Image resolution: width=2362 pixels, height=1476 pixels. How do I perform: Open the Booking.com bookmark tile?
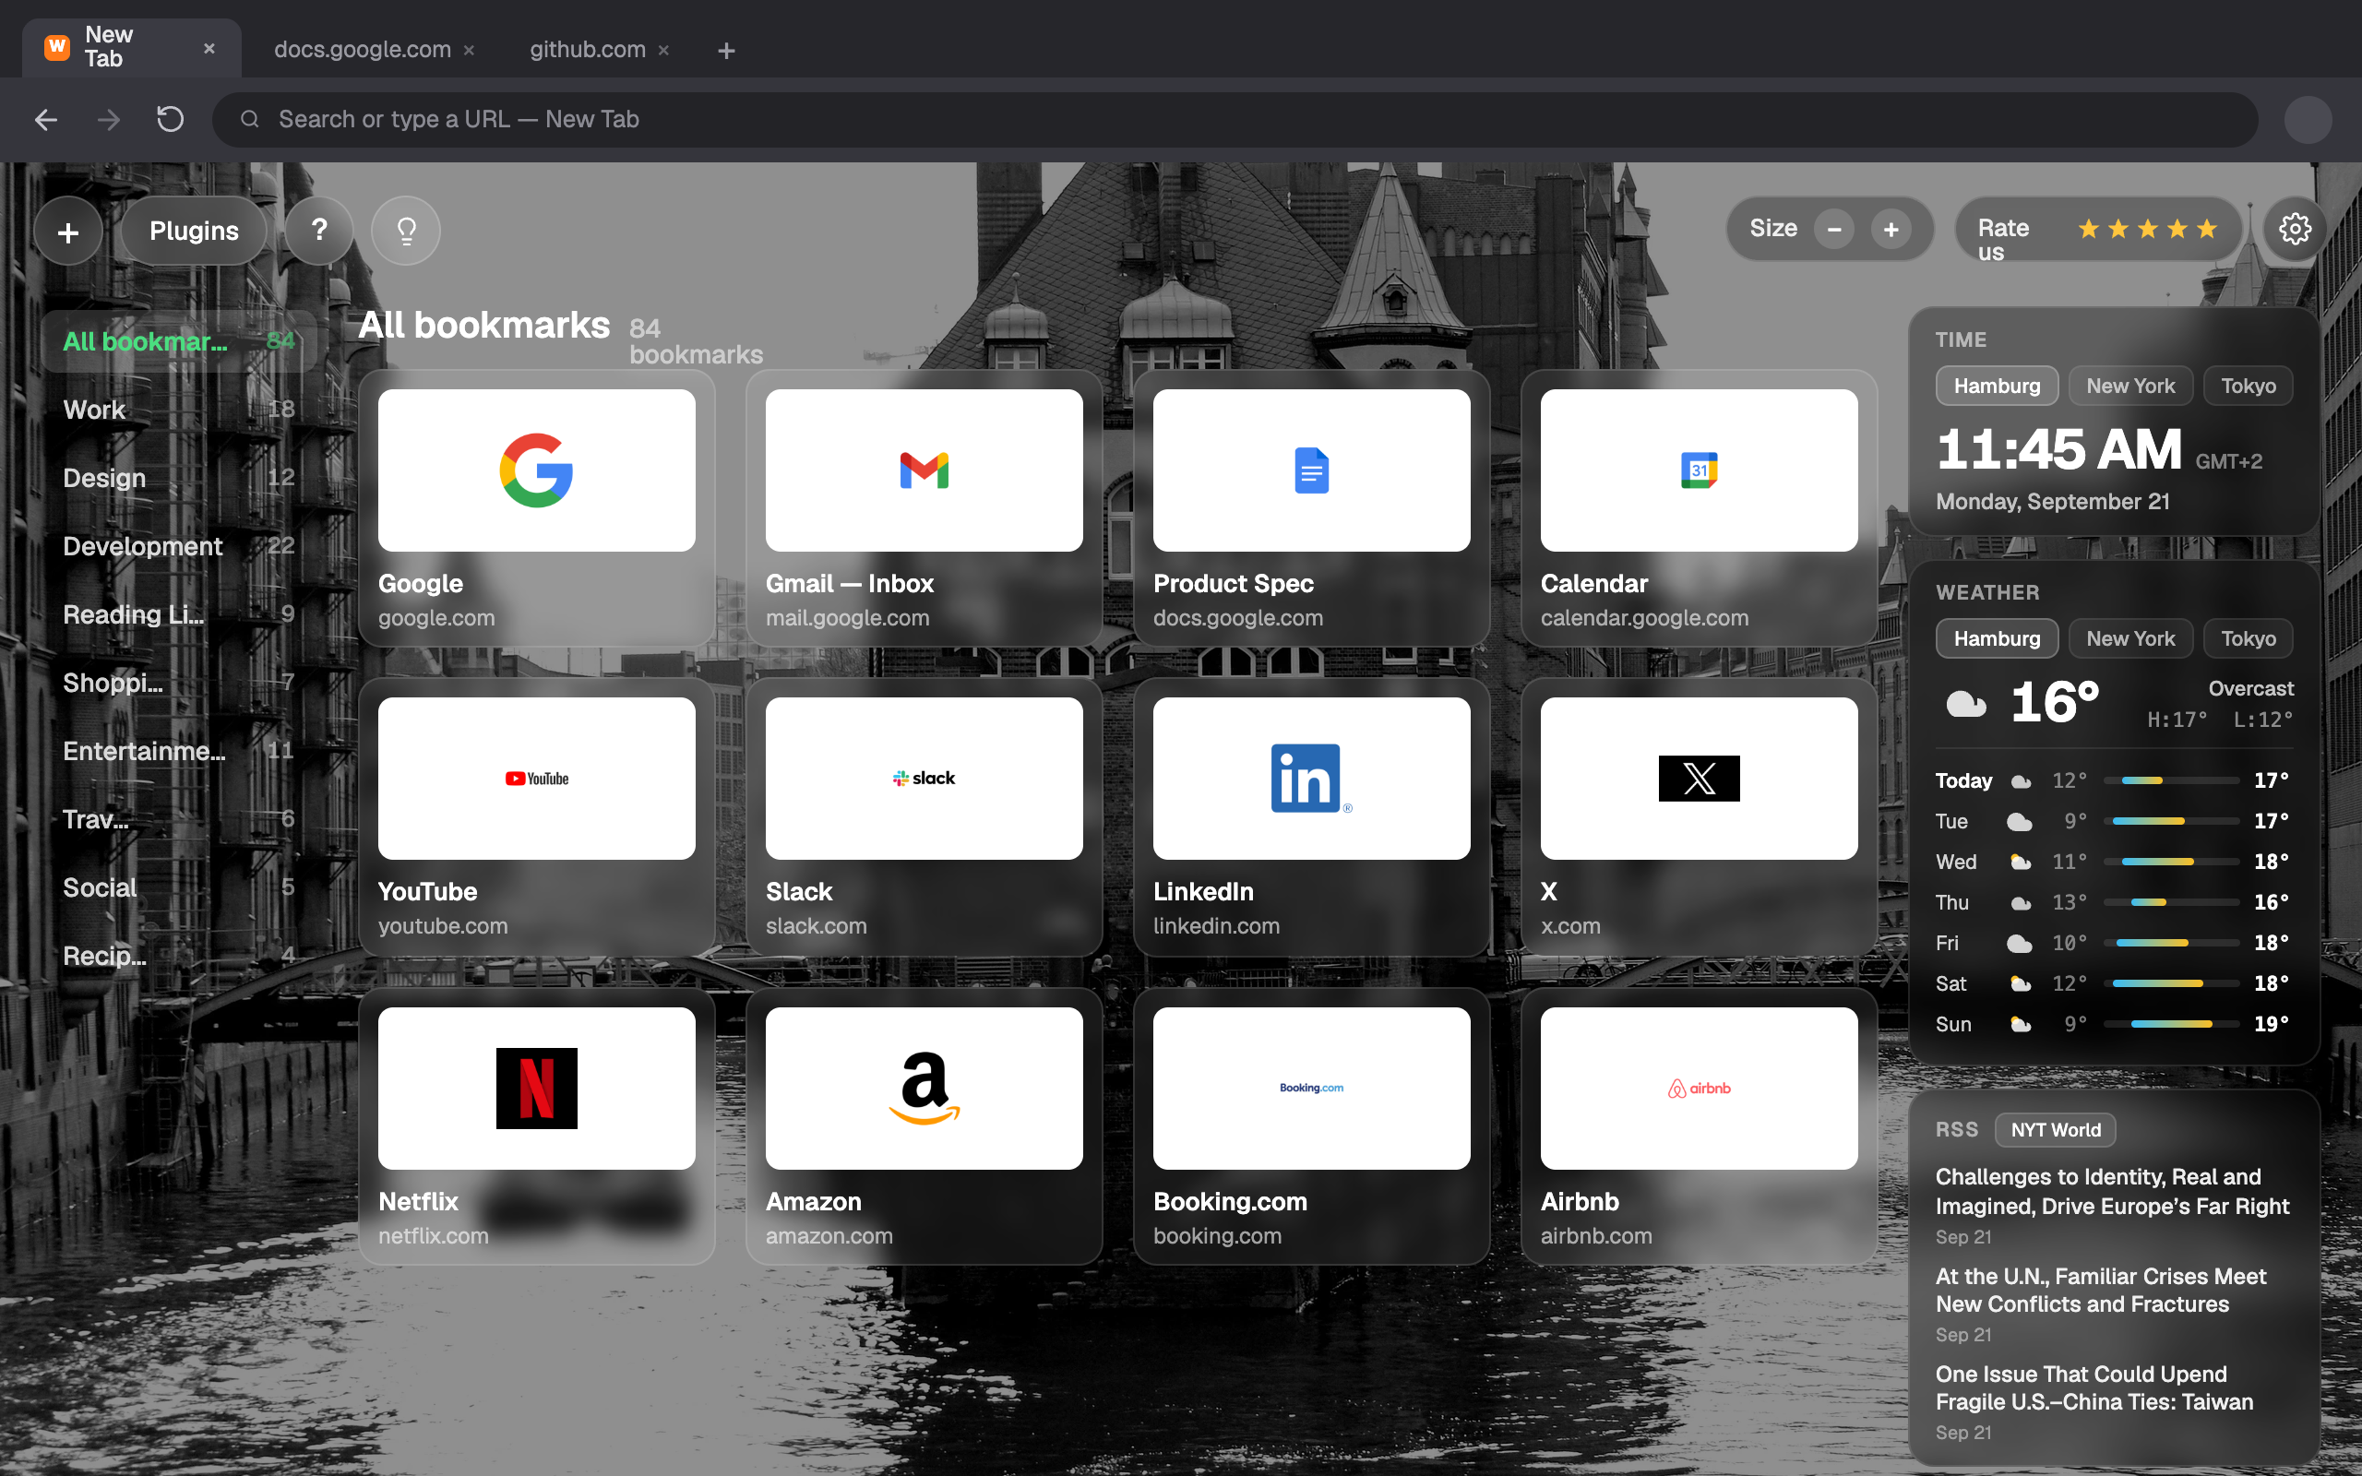[x=1311, y=1126]
